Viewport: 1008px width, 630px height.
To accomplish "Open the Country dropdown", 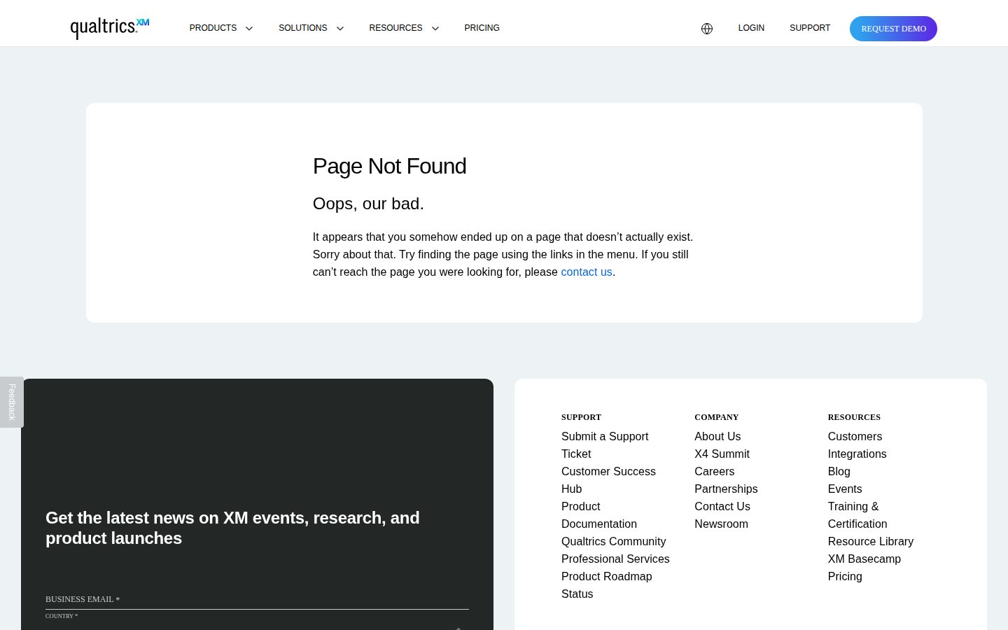I will click(x=257, y=622).
